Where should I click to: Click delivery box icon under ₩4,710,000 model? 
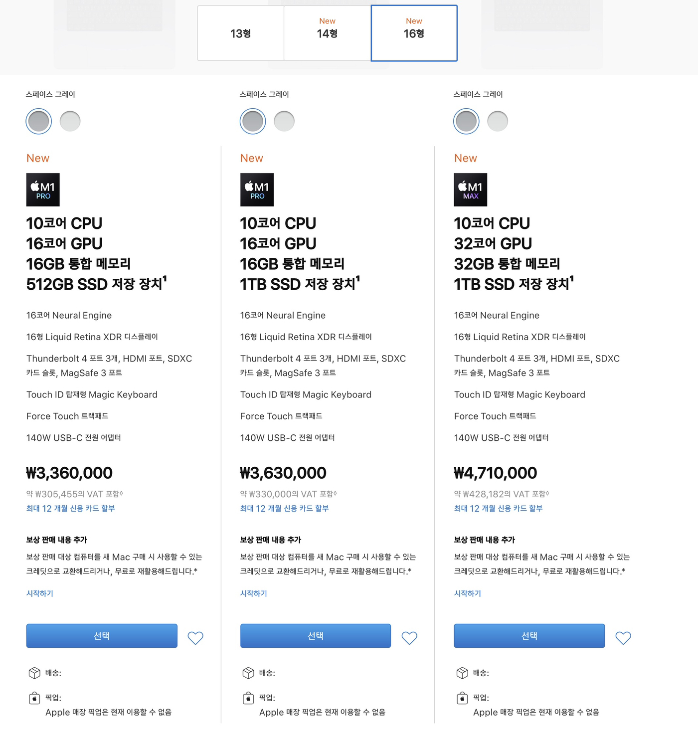click(x=462, y=673)
